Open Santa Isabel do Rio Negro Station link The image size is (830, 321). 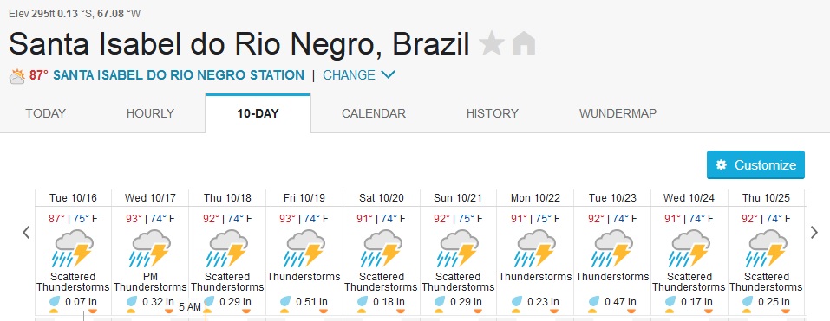click(x=179, y=75)
